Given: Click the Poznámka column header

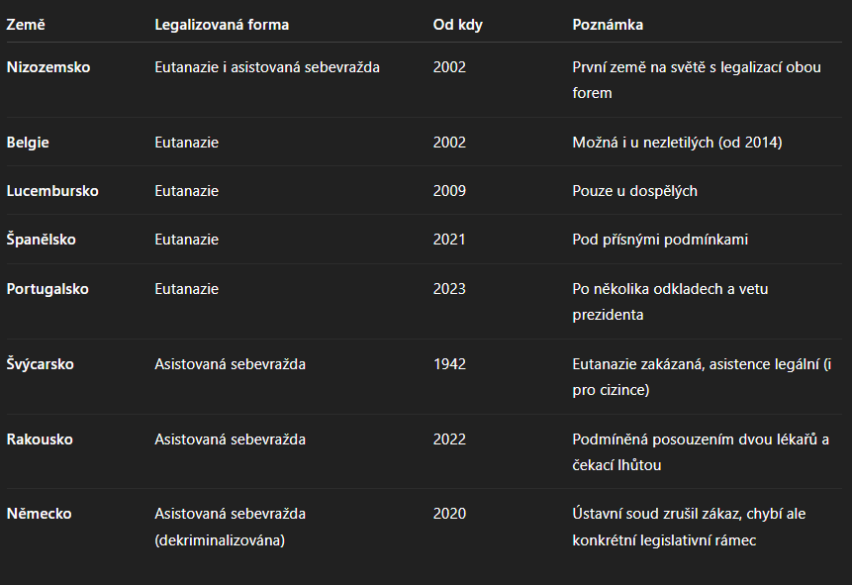Looking at the screenshot, I should click(x=608, y=25).
